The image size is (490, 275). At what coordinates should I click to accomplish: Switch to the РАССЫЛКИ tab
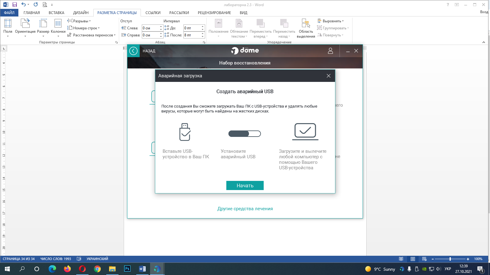point(179,13)
